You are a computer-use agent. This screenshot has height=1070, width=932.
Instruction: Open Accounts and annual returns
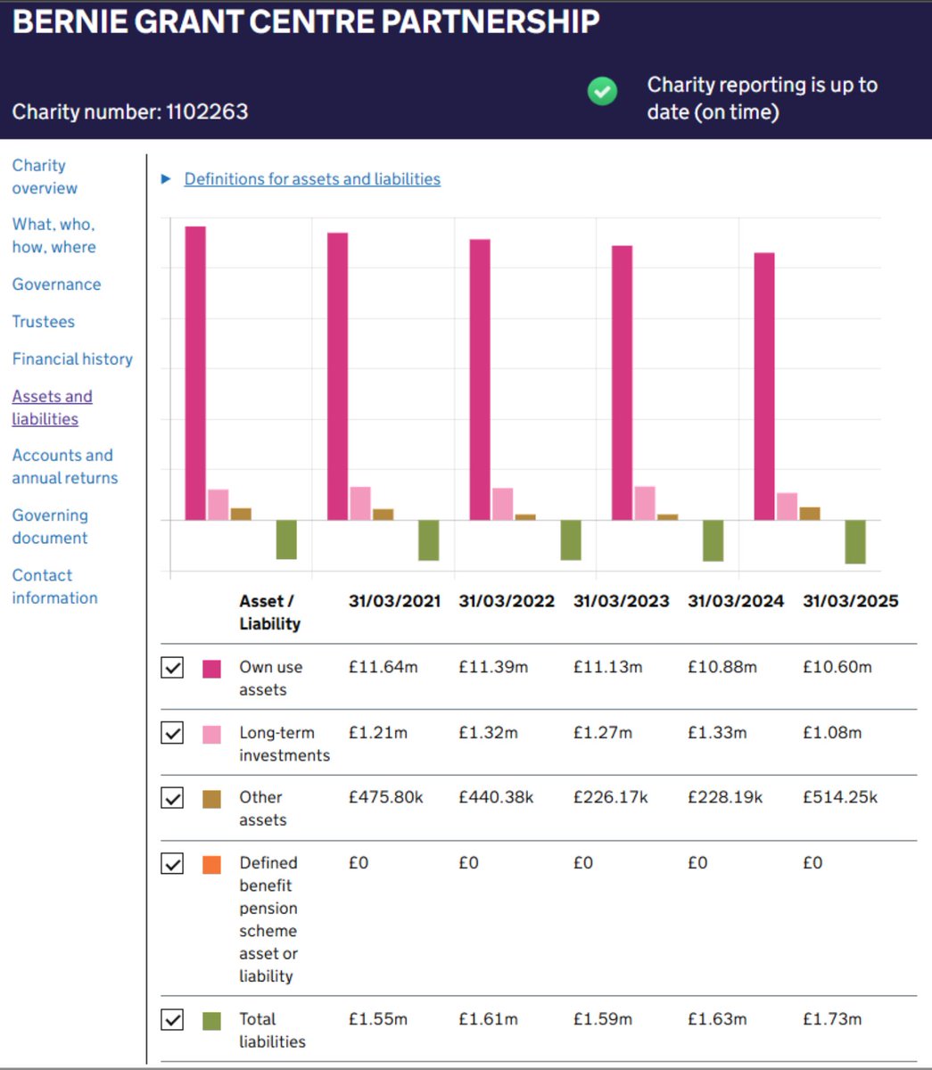[64, 466]
